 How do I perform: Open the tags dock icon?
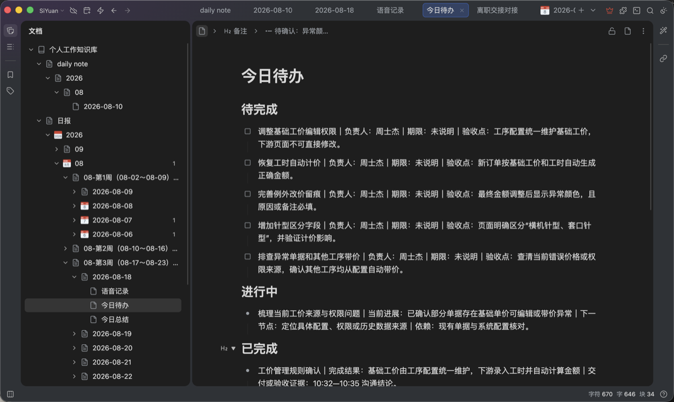[10, 91]
